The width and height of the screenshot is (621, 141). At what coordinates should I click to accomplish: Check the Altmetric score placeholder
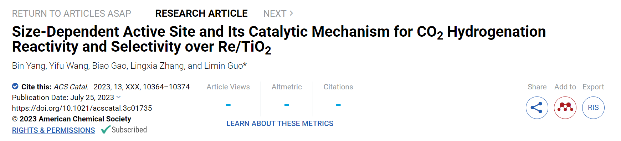pyautogui.click(x=287, y=105)
